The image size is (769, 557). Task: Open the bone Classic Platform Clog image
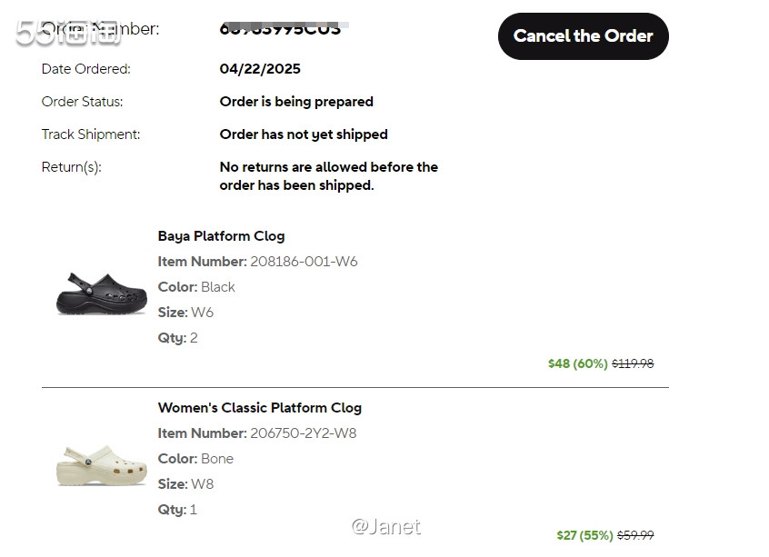point(102,463)
